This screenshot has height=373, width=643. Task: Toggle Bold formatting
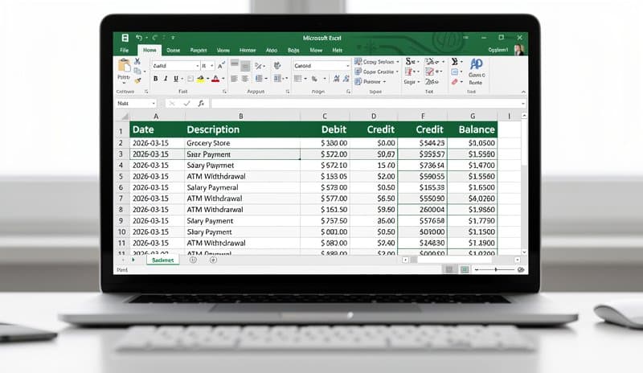155,79
